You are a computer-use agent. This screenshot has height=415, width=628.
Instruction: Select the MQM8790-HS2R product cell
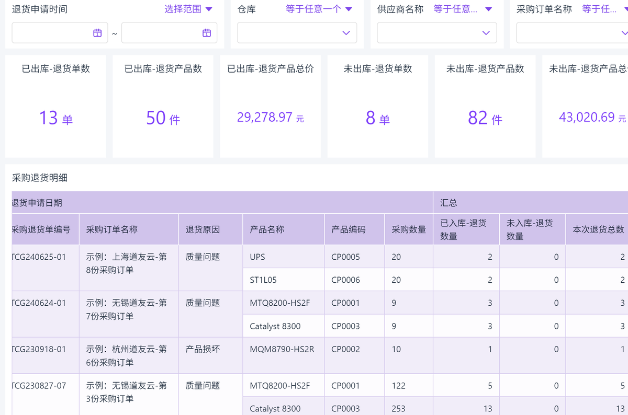[x=282, y=349]
